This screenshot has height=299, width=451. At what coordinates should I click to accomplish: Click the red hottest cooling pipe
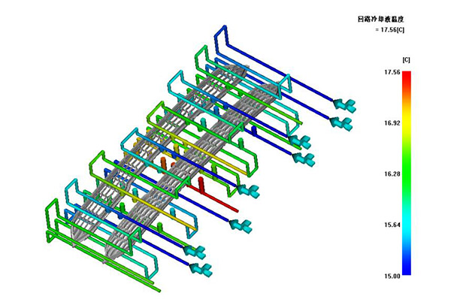(213, 198)
